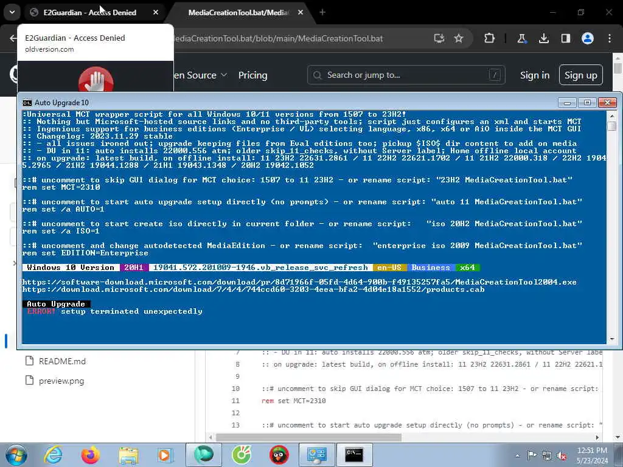This screenshot has width=623, height=467.
Task: Close the MediaCreationTool.bat browser tab
Action: click(301, 12)
